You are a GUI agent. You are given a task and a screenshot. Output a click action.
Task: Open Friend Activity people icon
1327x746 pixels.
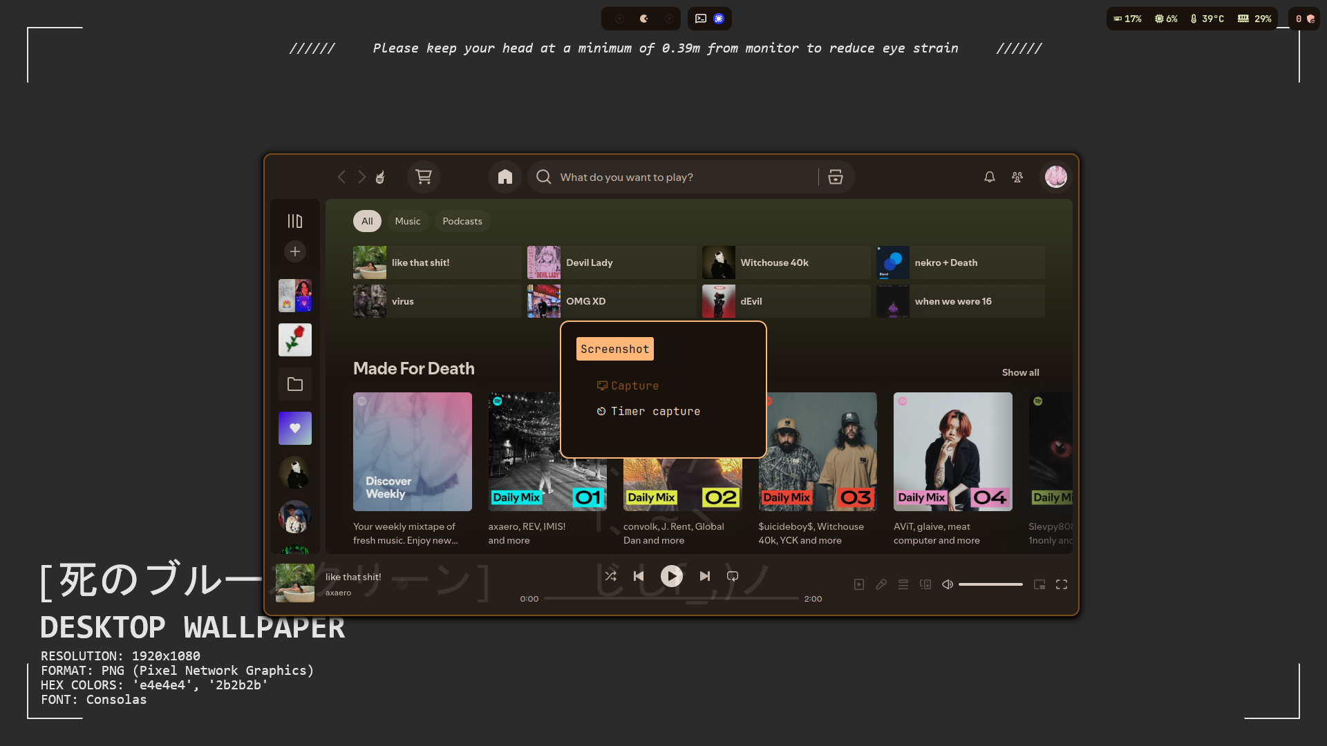click(x=1017, y=177)
